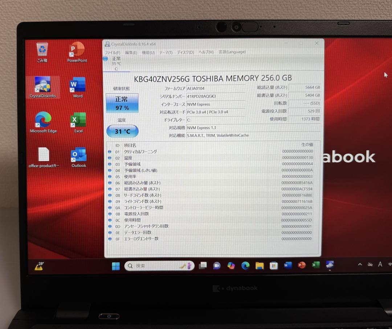The height and width of the screenshot is (329, 392).
Task: Open Word desktop shortcut
Action: click(x=78, y=87)
